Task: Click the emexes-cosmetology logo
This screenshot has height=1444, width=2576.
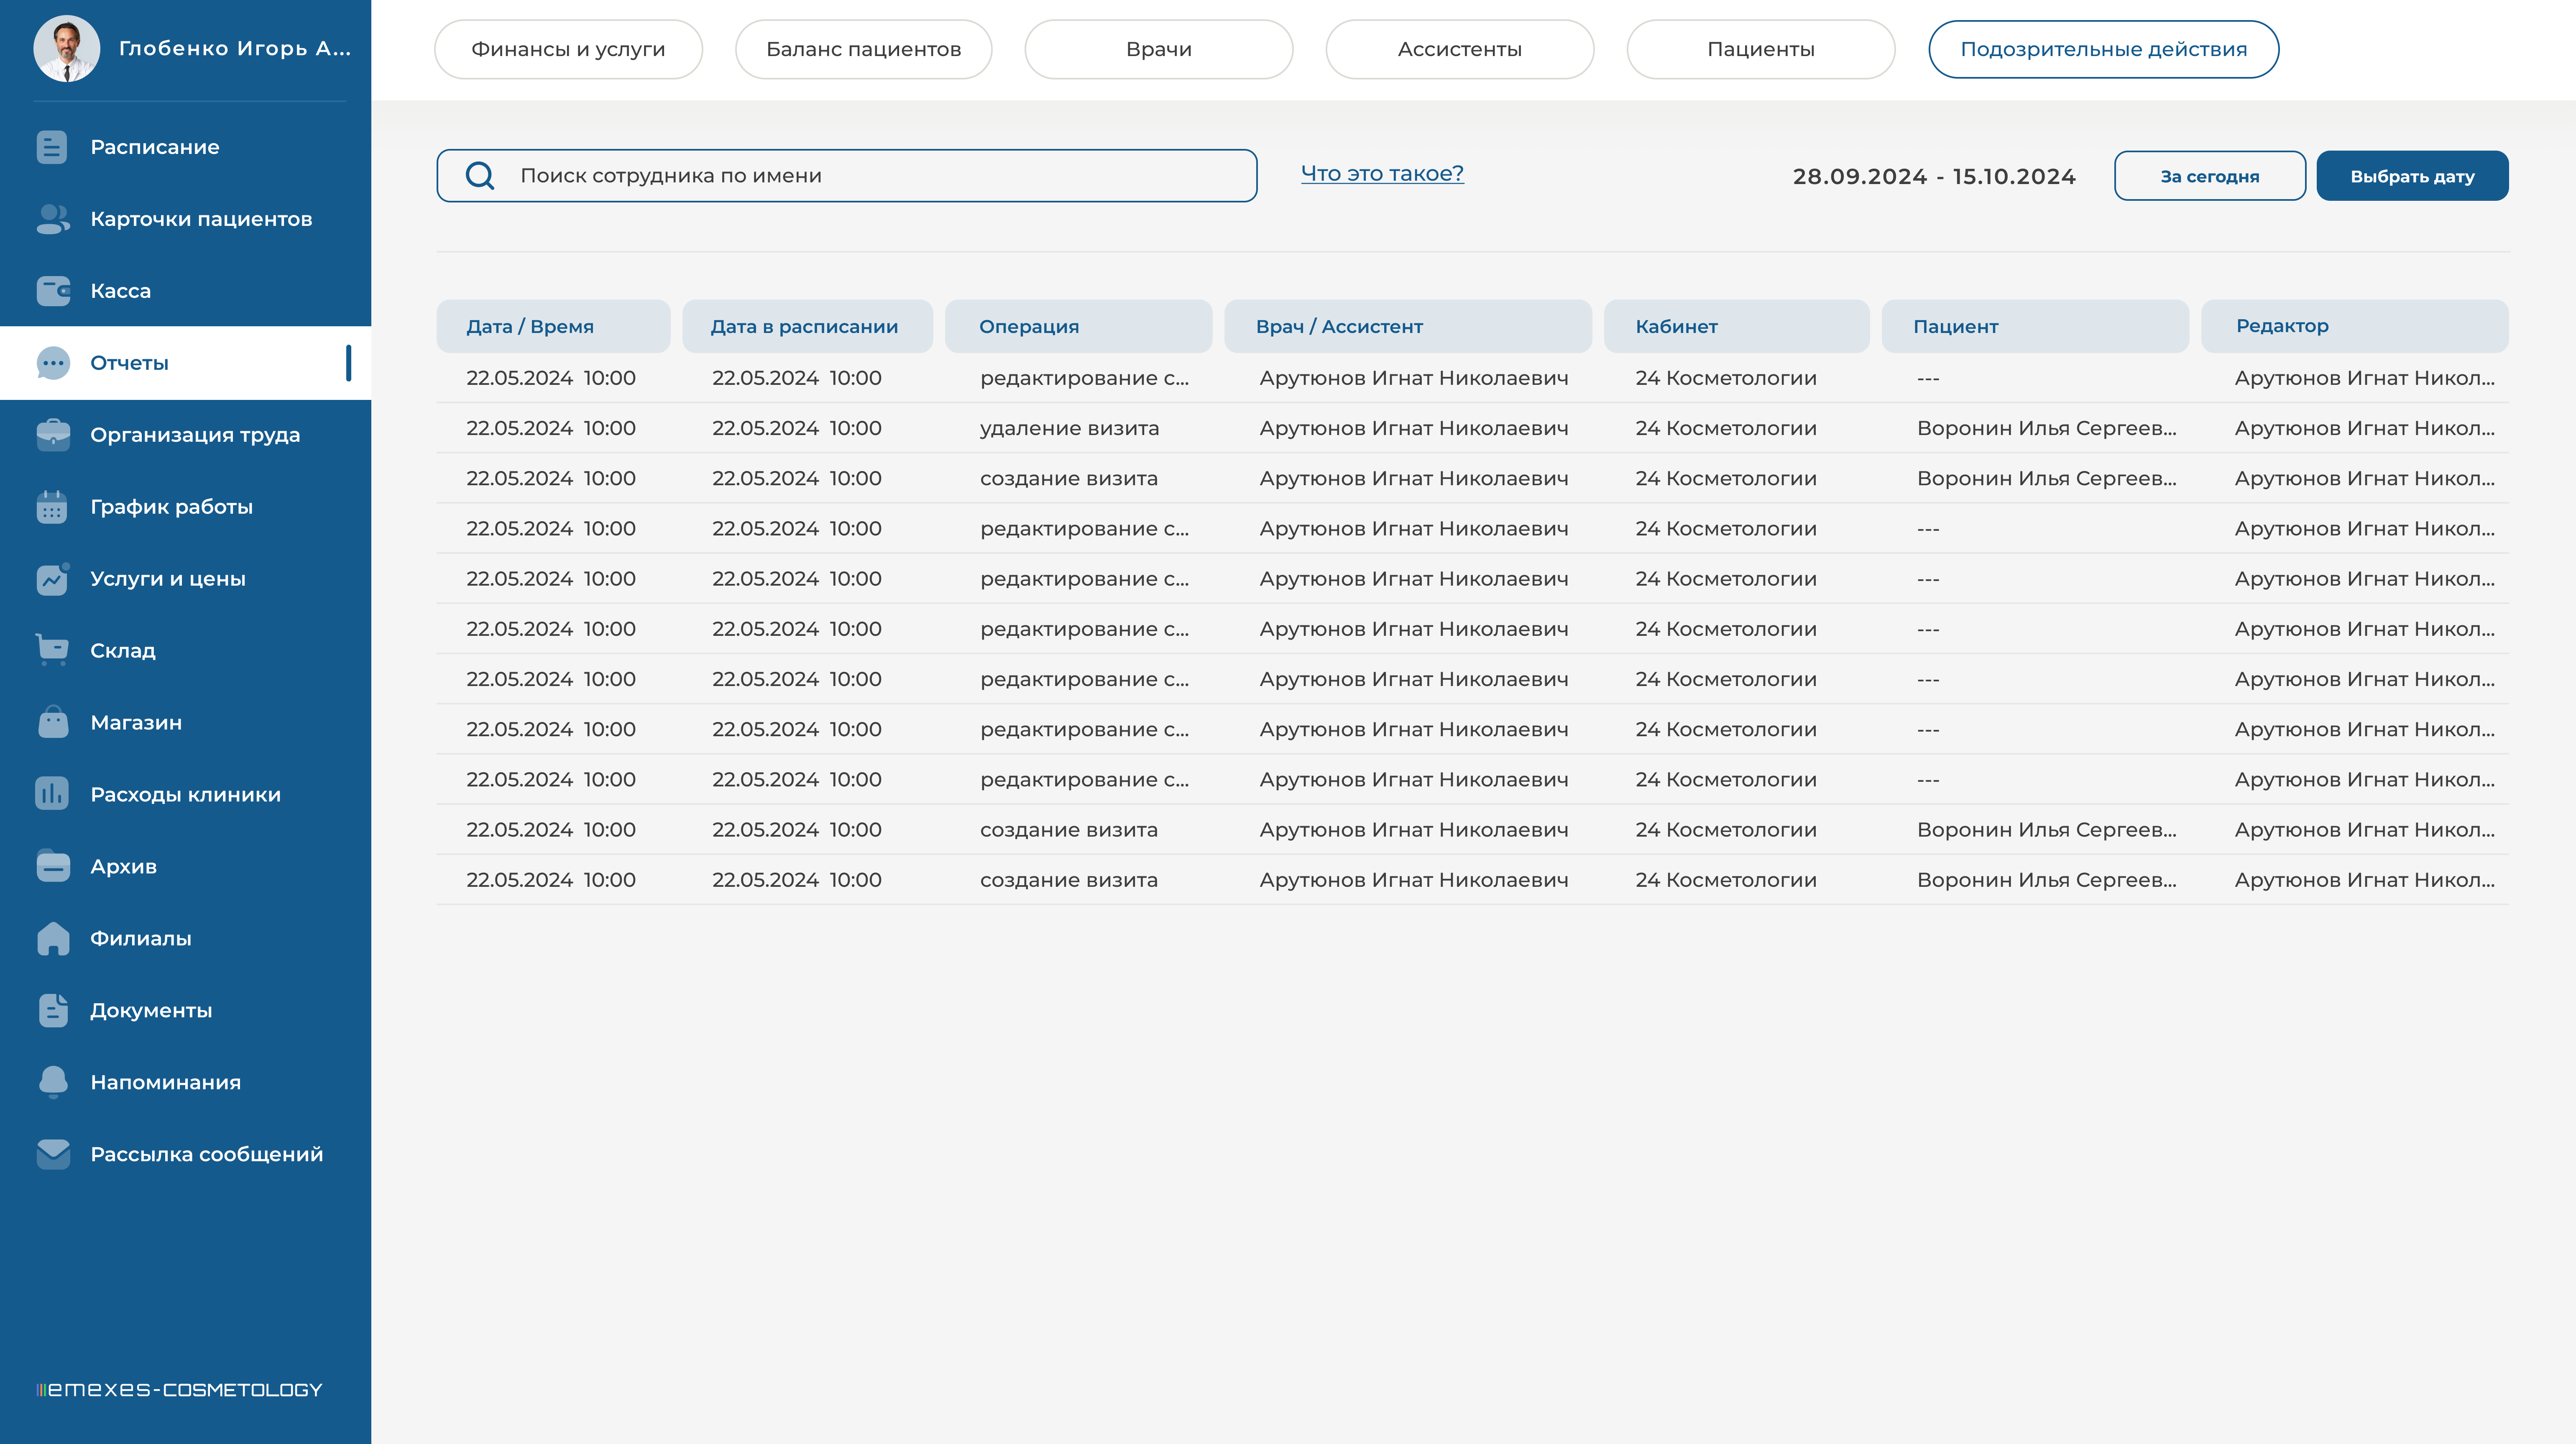Action: 179,1389
